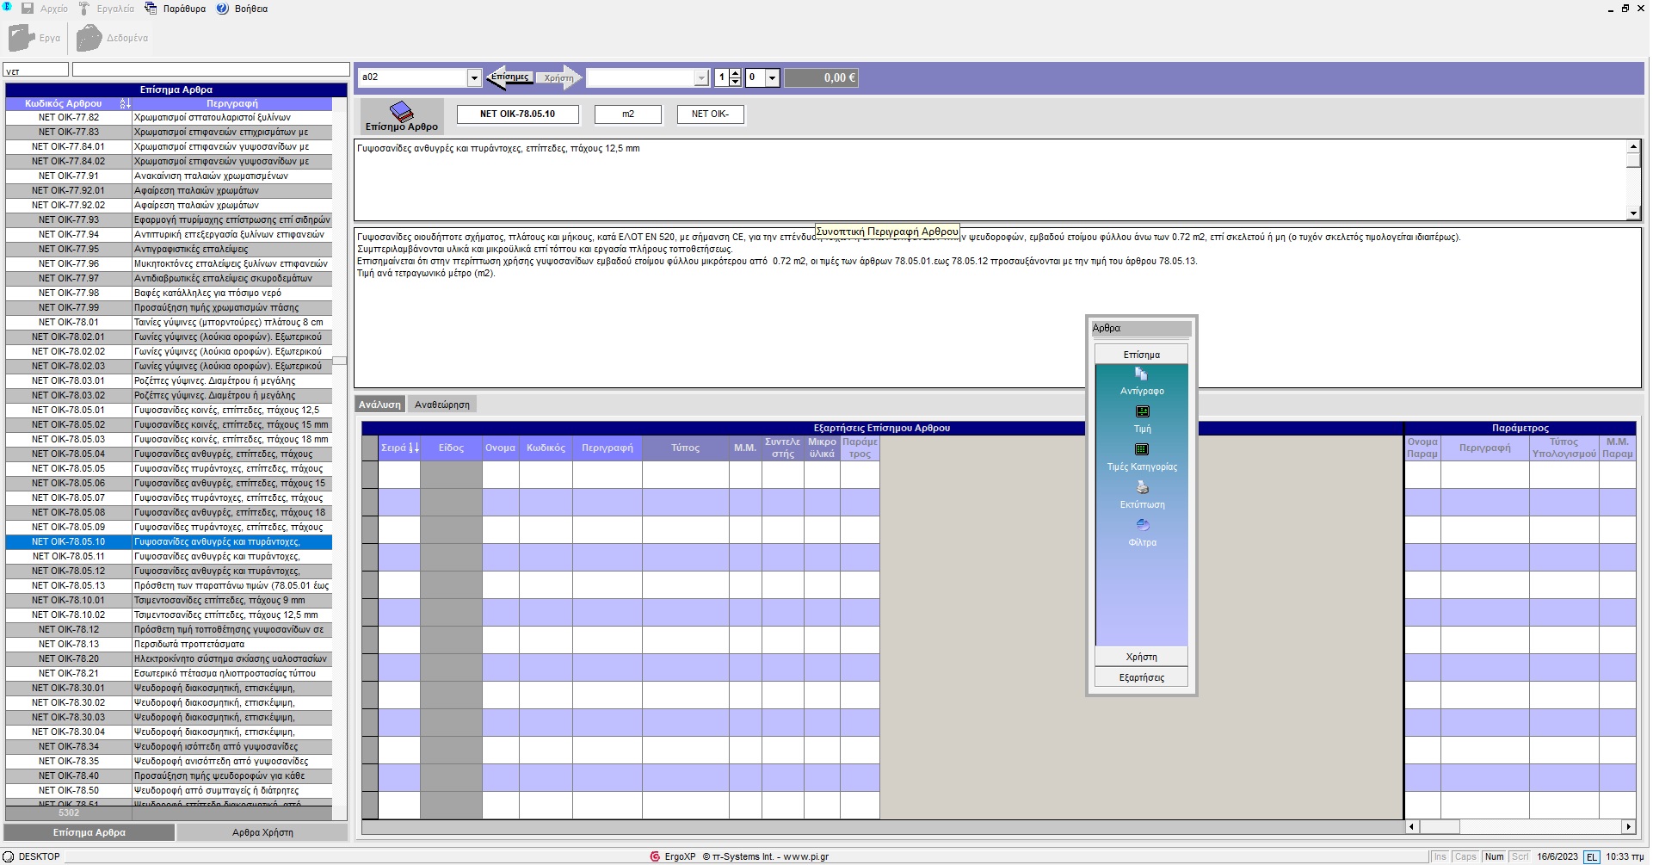Click the Τιμή price icon
The height and width of the screenshot is (865, 1653).
click(x=1142, y=411)
